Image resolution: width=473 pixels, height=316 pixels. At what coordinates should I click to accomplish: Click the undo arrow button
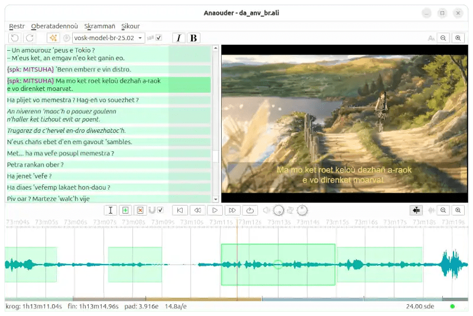point(14,38)
